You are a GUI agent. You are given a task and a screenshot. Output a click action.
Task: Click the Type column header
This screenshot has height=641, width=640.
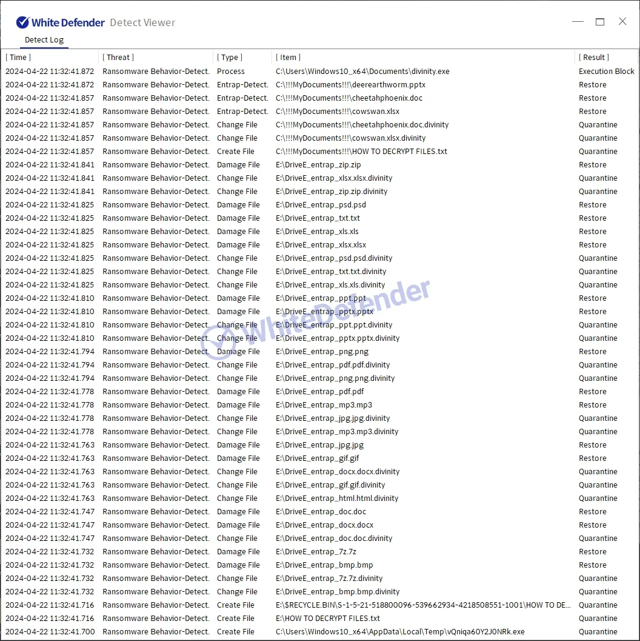click(230, 58)
